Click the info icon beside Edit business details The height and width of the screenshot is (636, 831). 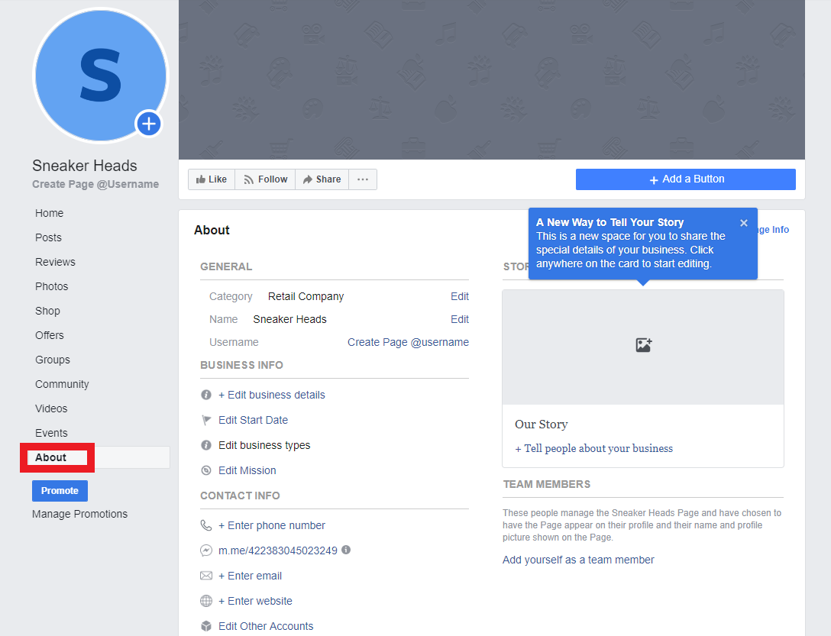coord(206,395)
